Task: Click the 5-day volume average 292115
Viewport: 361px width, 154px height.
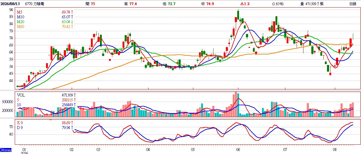Action: click(68, 100)
